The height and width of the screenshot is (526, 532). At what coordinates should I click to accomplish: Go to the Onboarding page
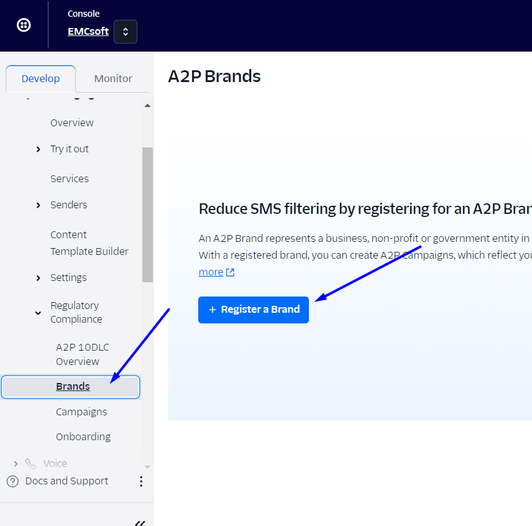pos(83,437)
